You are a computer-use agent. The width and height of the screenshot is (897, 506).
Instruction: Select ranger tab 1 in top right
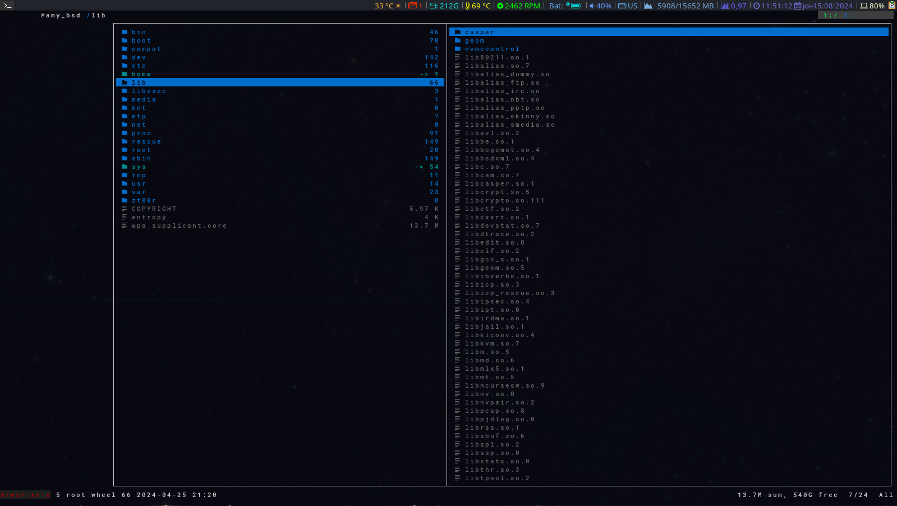tap(827, 15)
